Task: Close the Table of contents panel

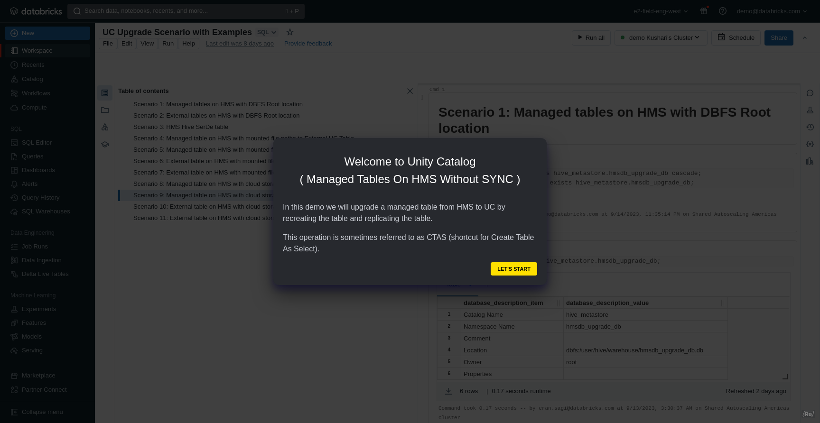Action: tap(410, 91)
